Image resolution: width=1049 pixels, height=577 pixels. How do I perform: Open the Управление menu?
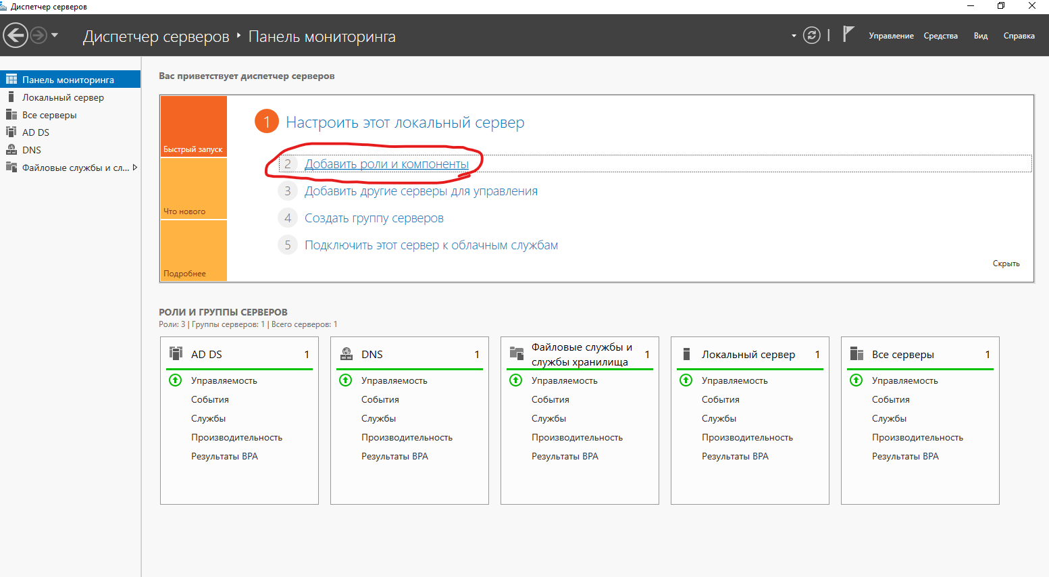point(891,36)
